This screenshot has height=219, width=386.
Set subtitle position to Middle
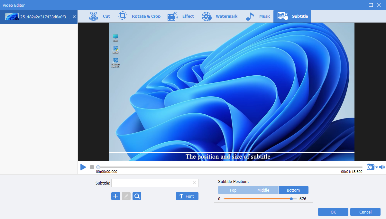263,190
